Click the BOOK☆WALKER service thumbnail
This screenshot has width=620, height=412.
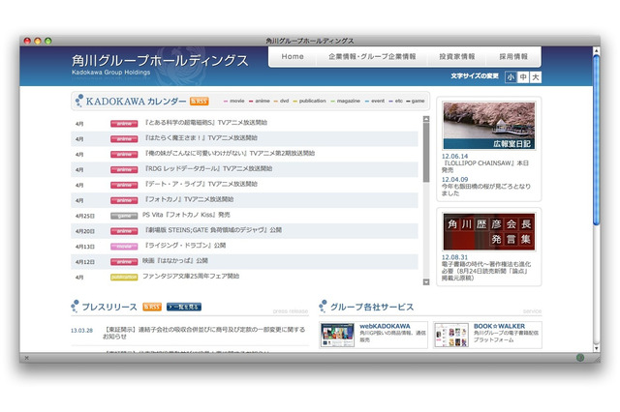pos(451,335)
